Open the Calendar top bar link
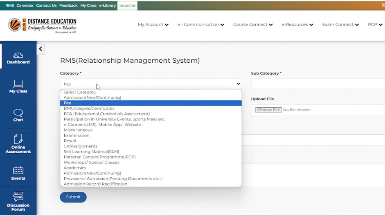This screenshot has height=216, width=385. coord(25,5)
